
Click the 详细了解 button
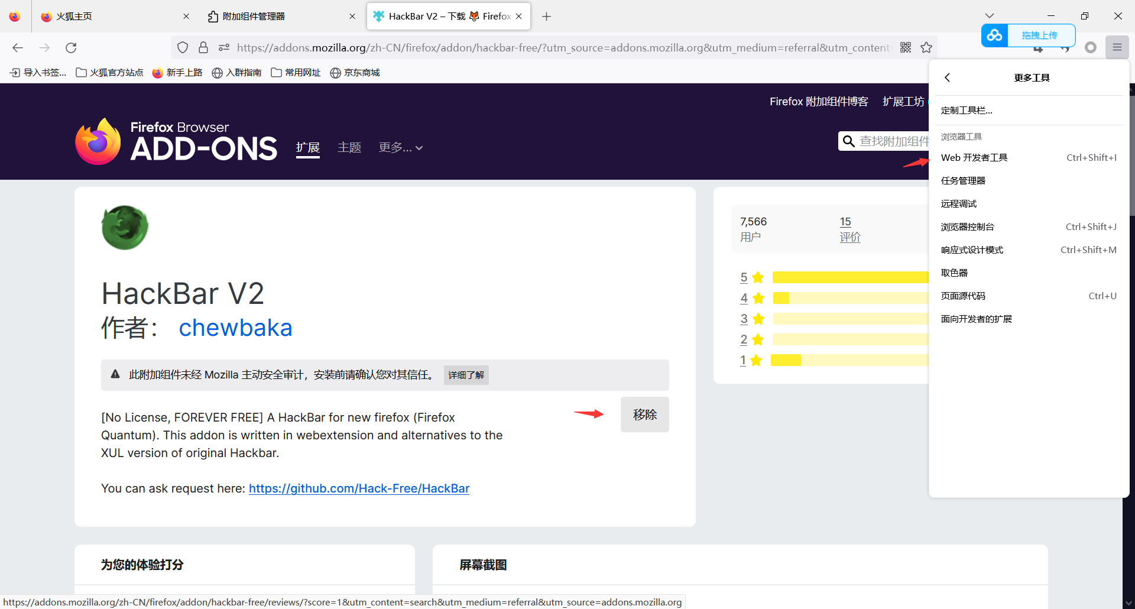click(x=466, y=375)
